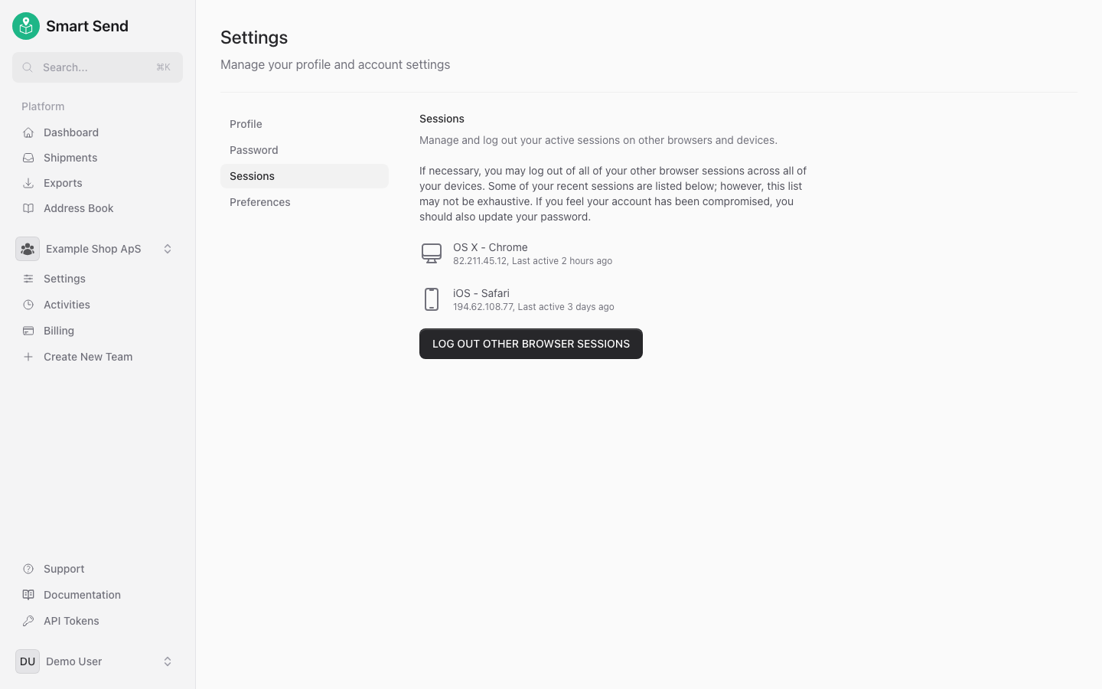Viewport: 1102px width, 689px height.
Task: Switch to the Password settings tab
Action: coord(253,150)
